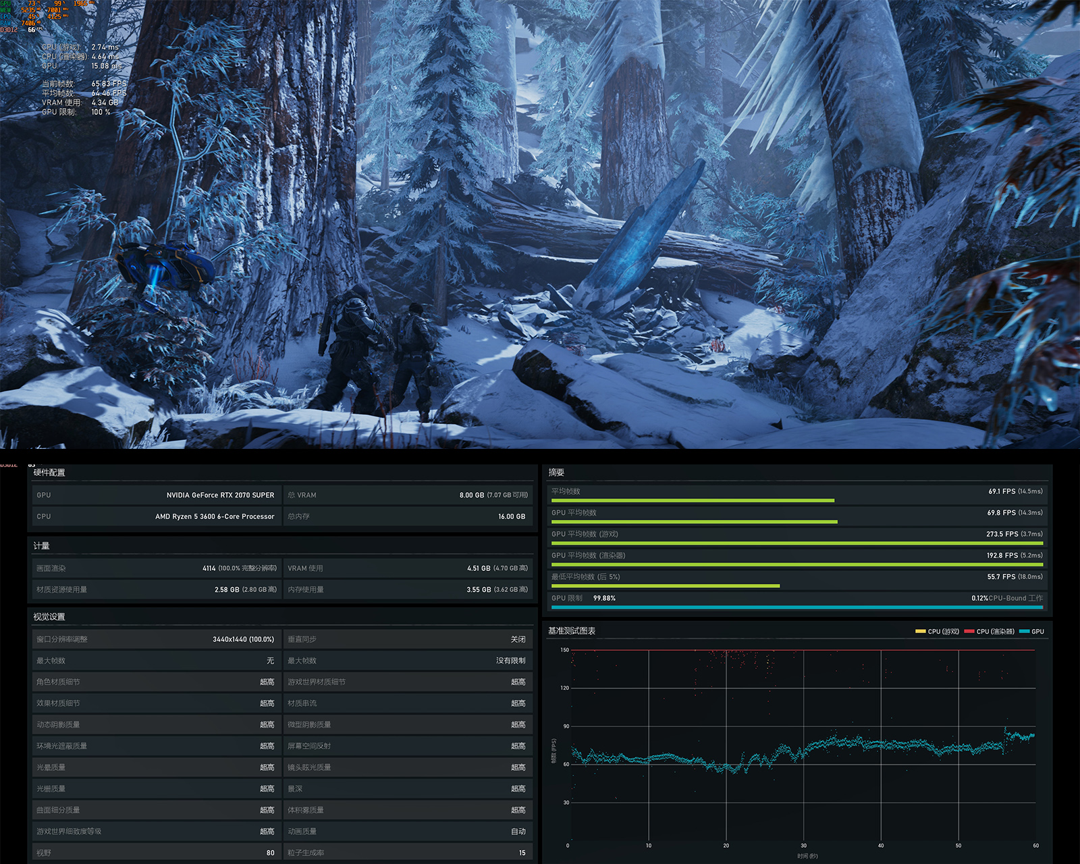Click the 硬件配置 section header
This screenshot has height=864, width=1080.
pyautogui.click(x=49, y=473)
